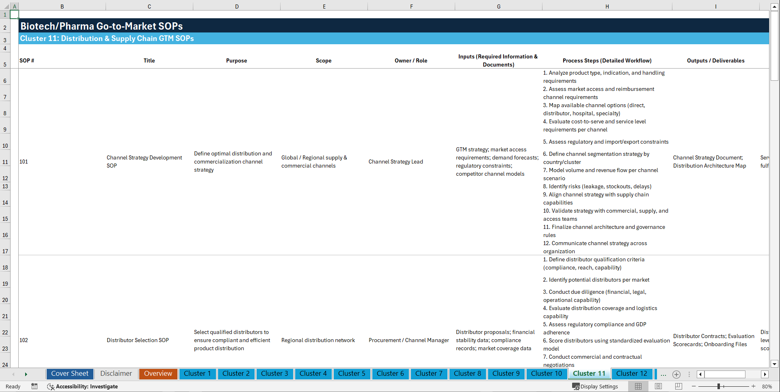Click zoom out minus control

[694, 386]
